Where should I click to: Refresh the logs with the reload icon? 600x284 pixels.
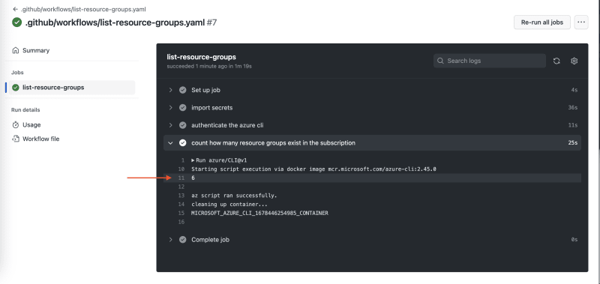click(556, 61)
